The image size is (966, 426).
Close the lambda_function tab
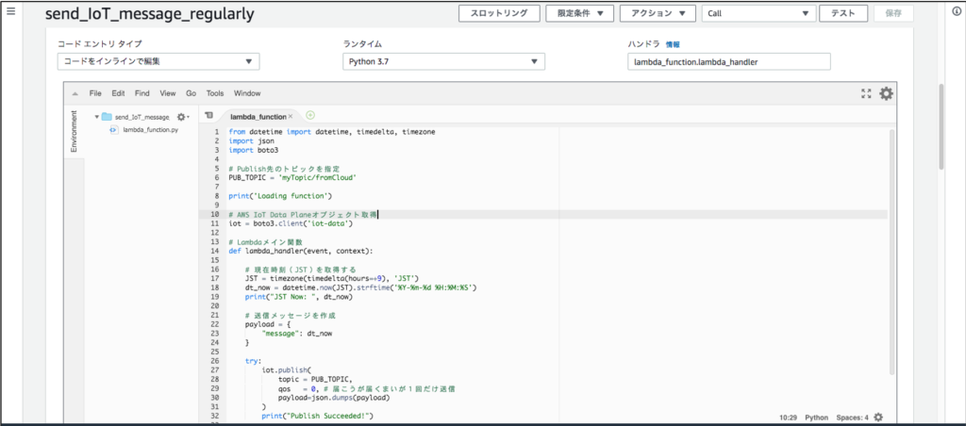(x=291, y=117)
